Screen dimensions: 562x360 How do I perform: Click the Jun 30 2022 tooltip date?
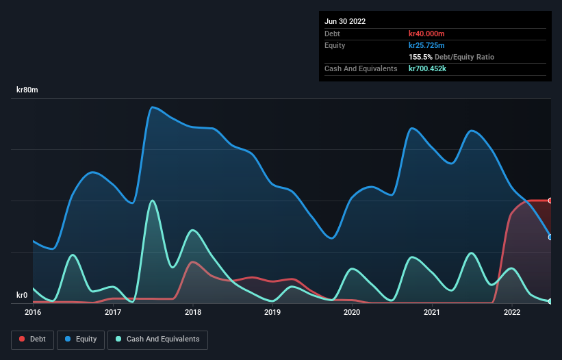345,21
